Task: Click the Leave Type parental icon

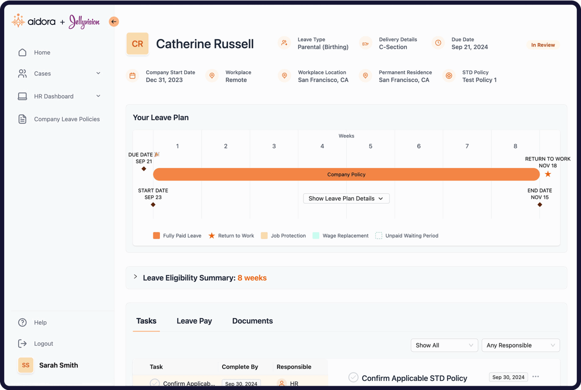Action: point(284,43)
